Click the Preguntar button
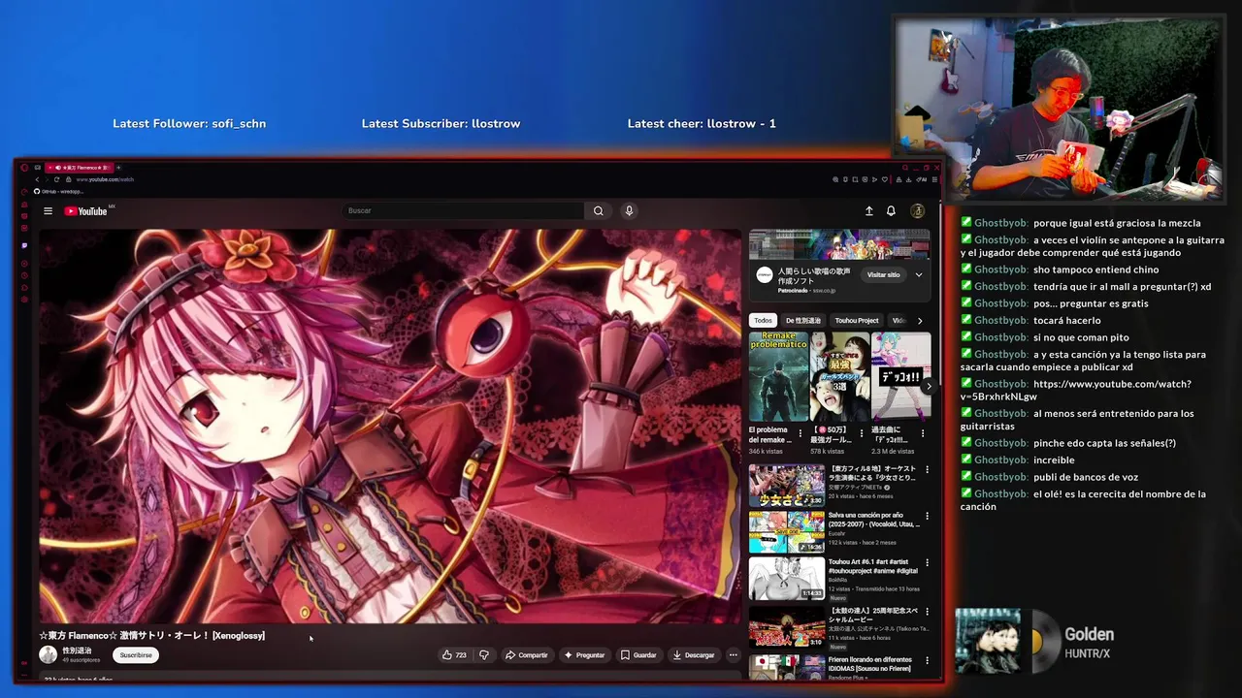The height and width of the screenshot is (698, 1242). coord(584,655)
